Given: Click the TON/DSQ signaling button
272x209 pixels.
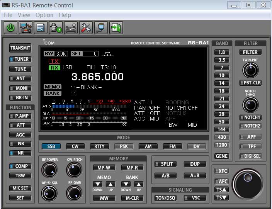Looking at the screenshot, I should (165, 198).
